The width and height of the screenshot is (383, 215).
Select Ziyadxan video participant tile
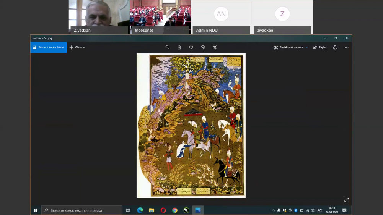coord(99,17)
